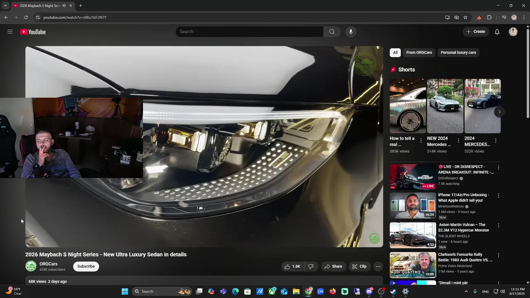Install app icon in address bar
The width and height of the screenshot is (530, 298).
pos(448,17)
